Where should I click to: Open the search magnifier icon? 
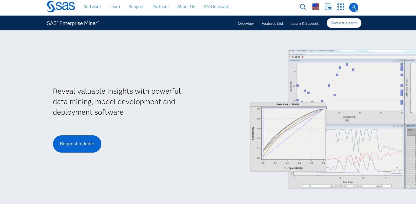tap(303, 7)
